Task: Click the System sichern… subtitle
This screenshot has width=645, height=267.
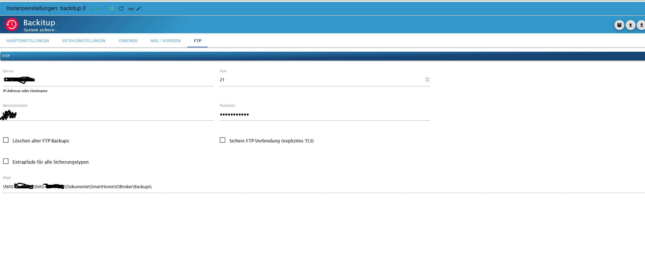Action: click(x=41, y=30)
